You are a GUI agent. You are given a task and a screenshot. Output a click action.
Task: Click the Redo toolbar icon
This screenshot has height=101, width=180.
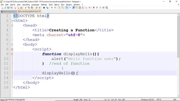40,8
